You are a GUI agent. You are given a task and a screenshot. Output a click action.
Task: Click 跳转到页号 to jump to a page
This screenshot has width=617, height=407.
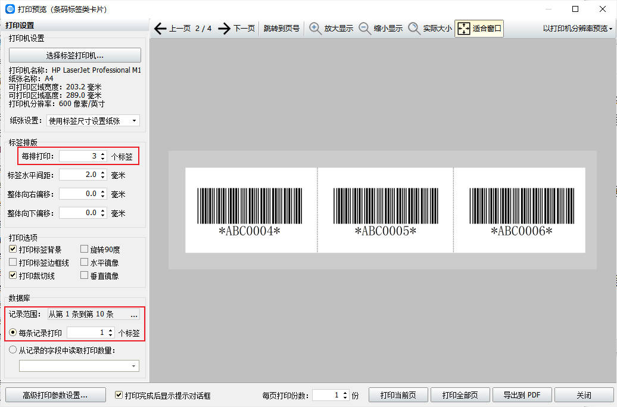pos(281,29)
